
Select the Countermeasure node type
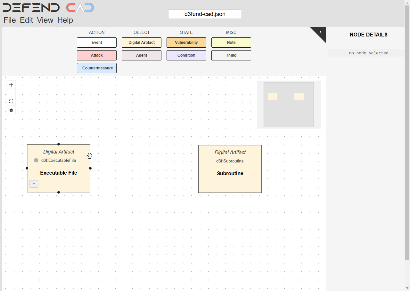tap(97, 68)
